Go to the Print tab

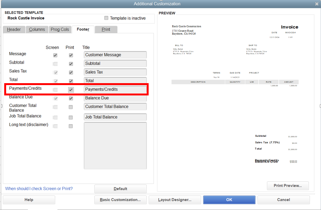(106, 30)
